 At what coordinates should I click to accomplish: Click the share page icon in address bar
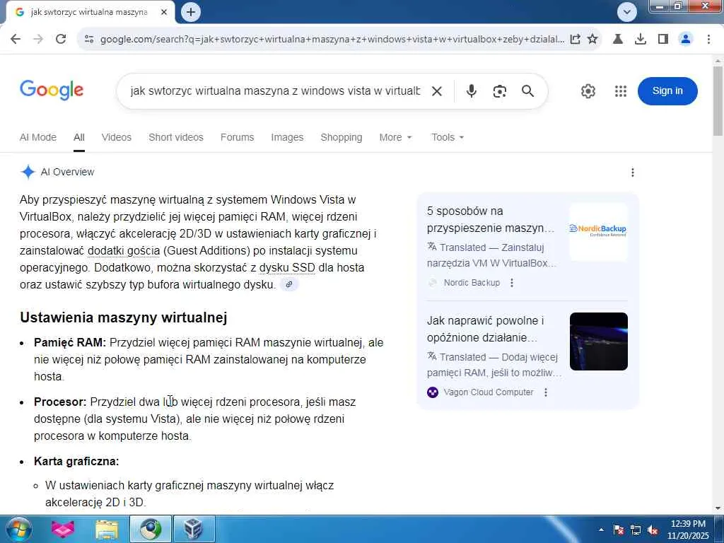pyautogui.click(x=576, y=40)
